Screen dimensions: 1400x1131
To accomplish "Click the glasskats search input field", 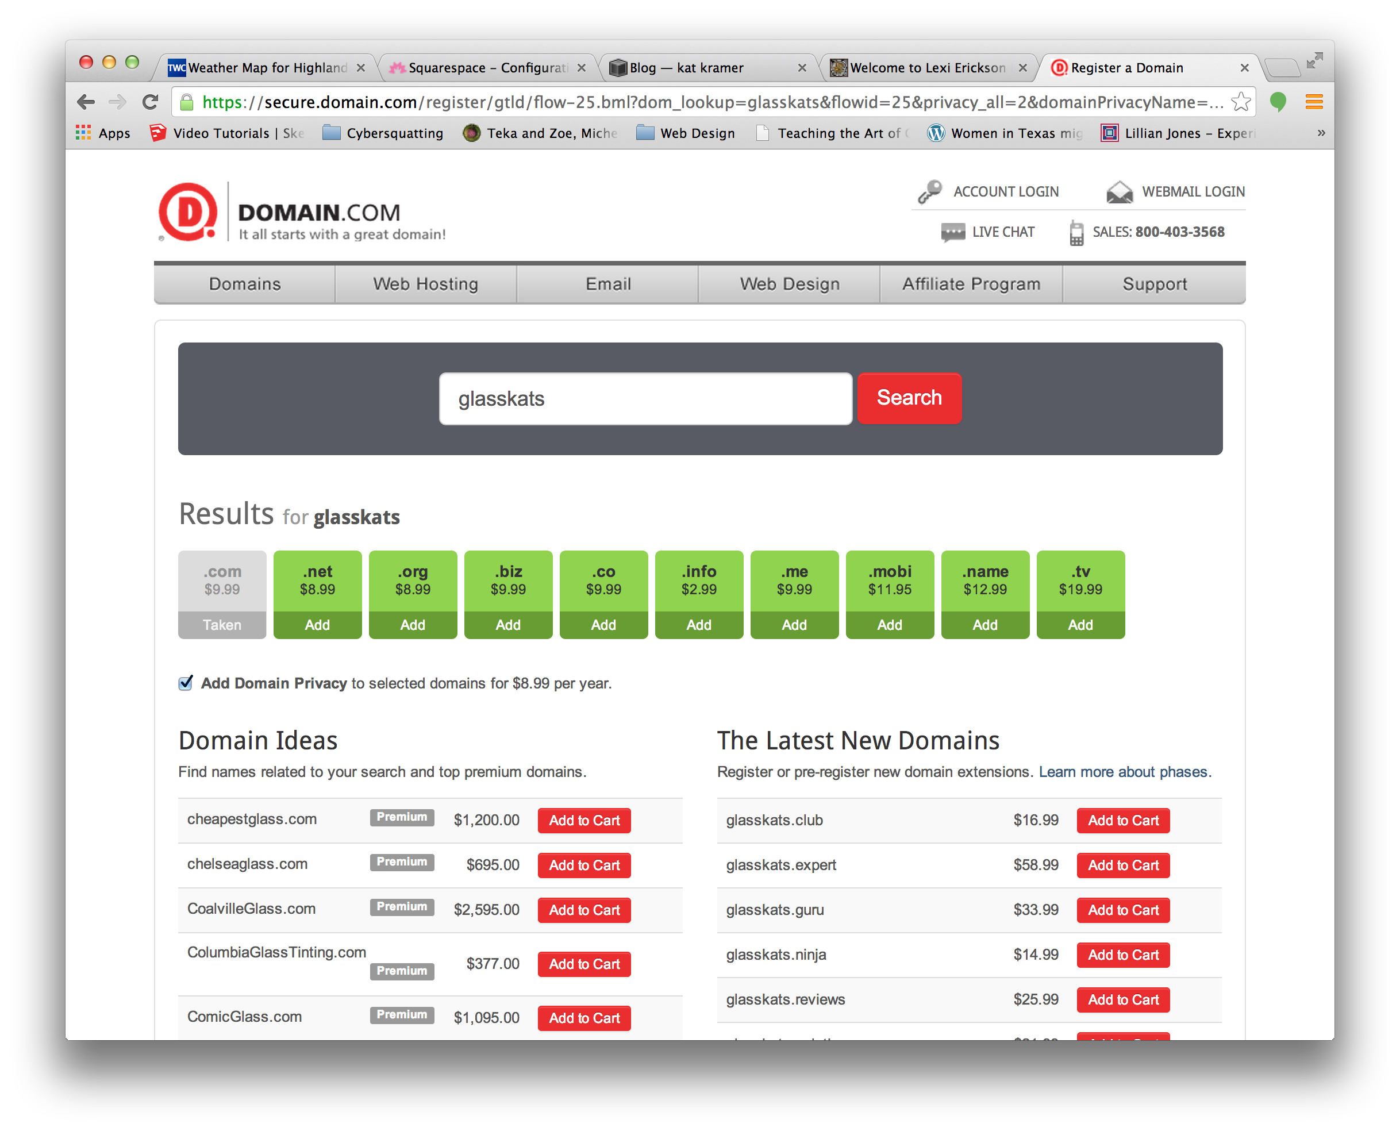I will (645, 399).
